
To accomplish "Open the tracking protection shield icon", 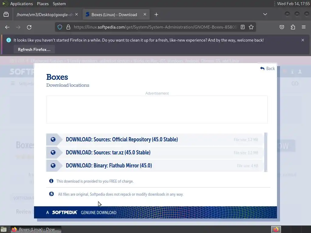I will click(x=60, y=27).
